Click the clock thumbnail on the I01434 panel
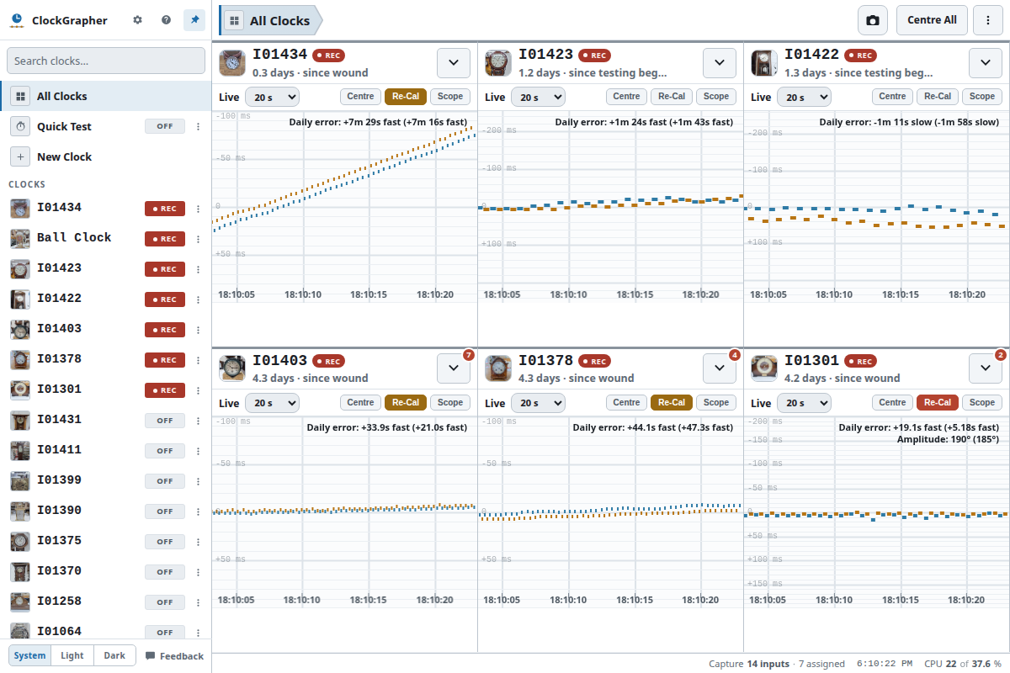The height and width of the screenshot is (673, 1010). click(x=232, y=63)
